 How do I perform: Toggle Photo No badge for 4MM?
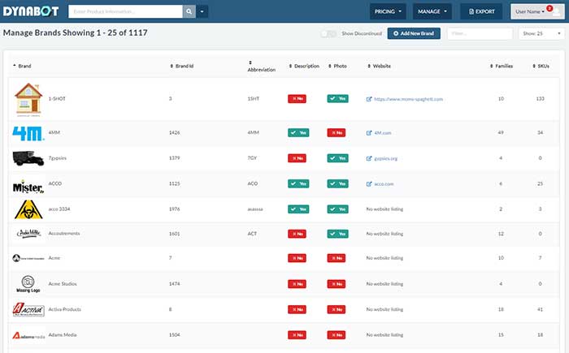(336, 132)
